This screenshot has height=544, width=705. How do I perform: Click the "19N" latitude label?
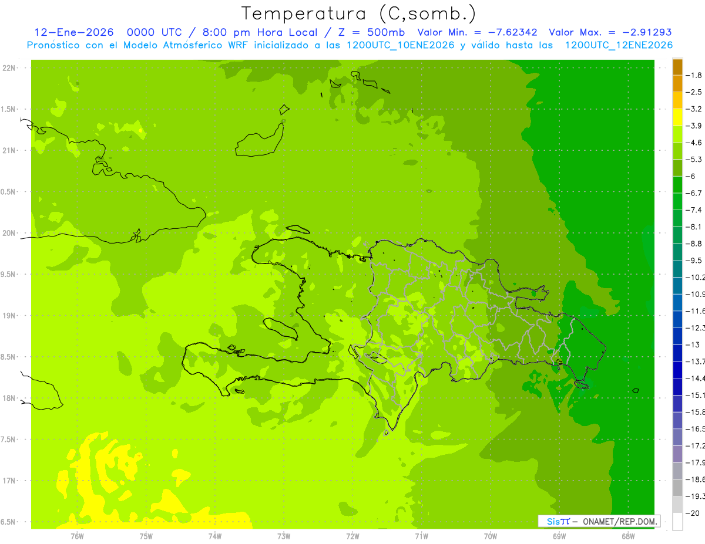(x=9, y=316)
